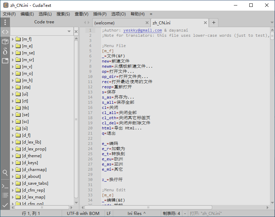This screenshot has width=275, height=217.
Task: Open the Search magnifier in sidebar
Action: pos(5,173)
